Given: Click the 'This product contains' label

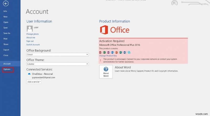Looking at the screenshot, I should click(x=108, y=48).
